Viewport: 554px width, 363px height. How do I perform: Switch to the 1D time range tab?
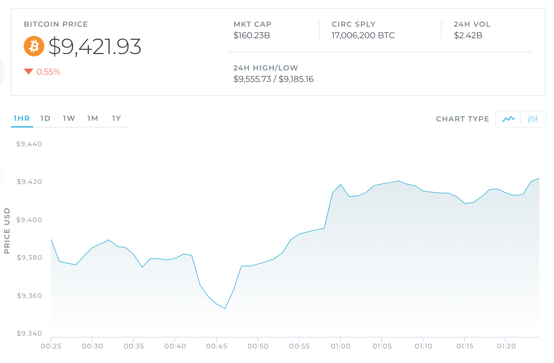46,118
